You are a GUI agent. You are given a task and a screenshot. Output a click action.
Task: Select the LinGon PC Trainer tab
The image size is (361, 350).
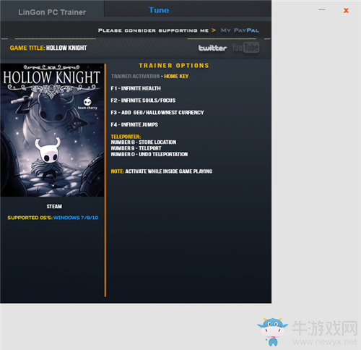click(x=52, y=12)
